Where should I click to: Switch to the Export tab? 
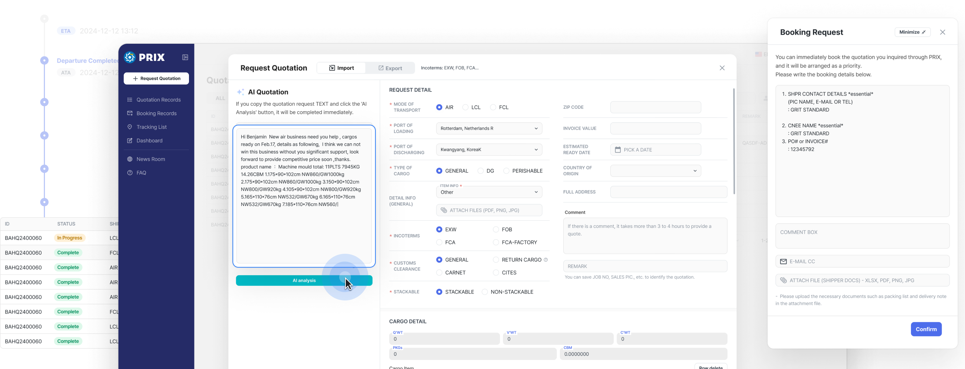(x=390, y=68)
